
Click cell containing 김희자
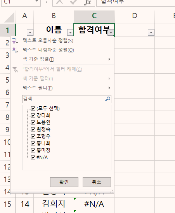[x=54, y=204]
